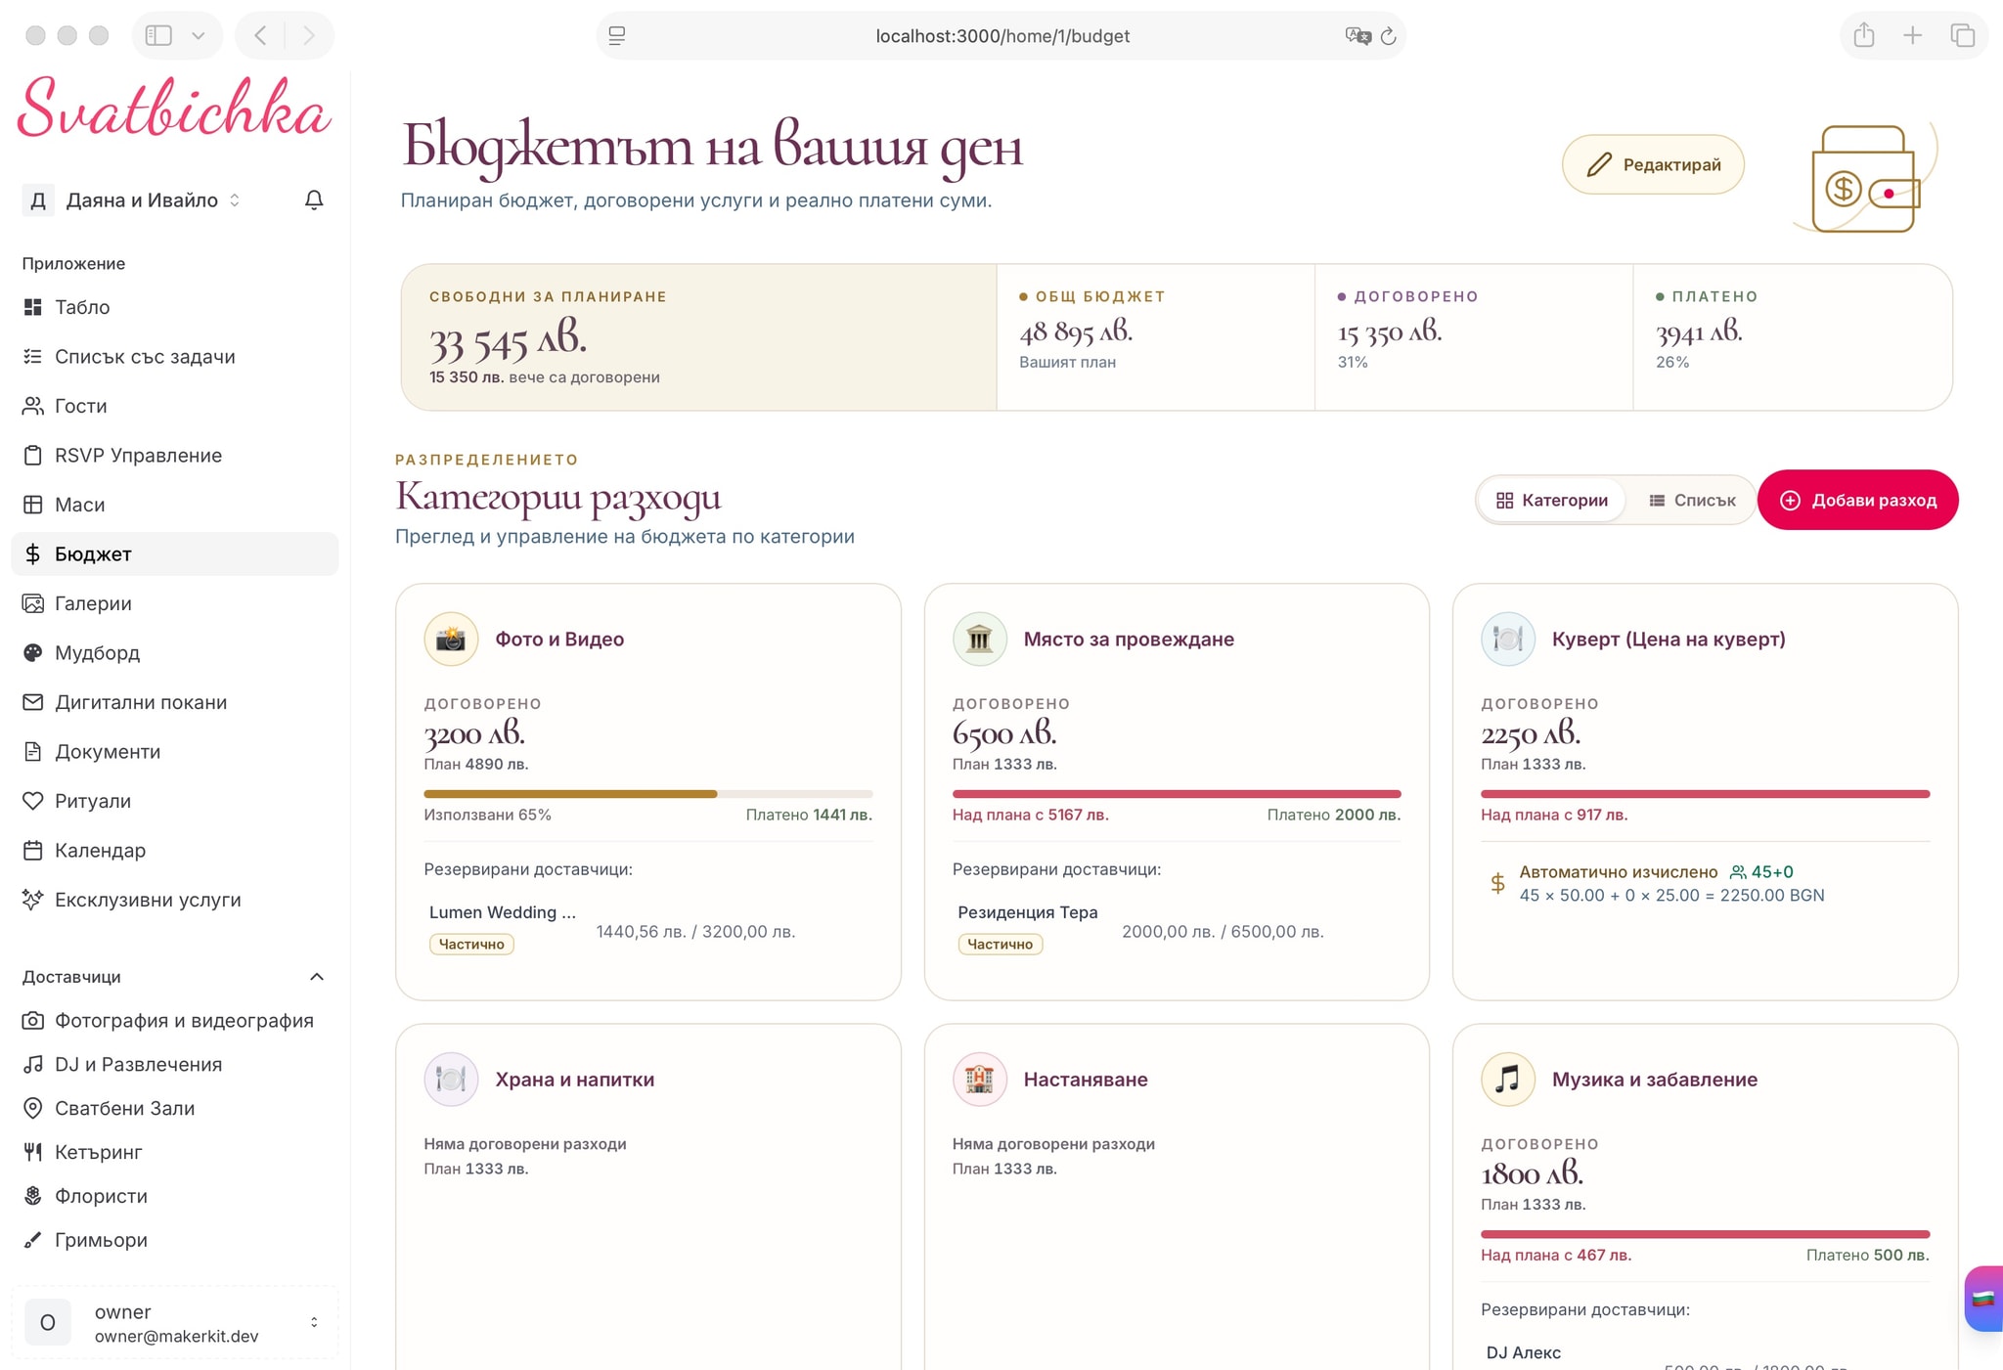This screenshot has height=1370, width=2003.
Task: Click the Гости people icon
Action: point(33,406)
